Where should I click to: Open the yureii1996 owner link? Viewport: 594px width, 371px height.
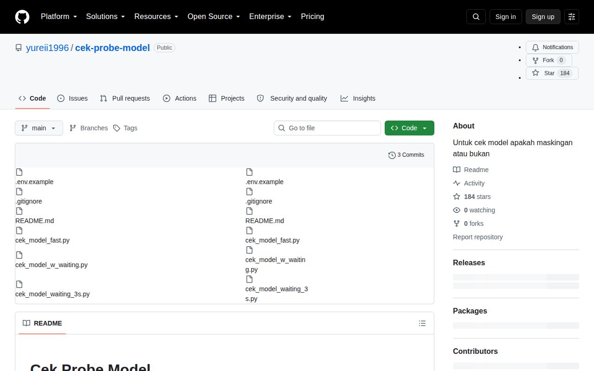point(47,48)
